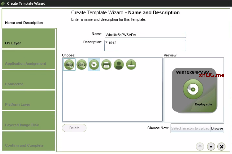The height and width of the screenshot is (154, 232).
Task: Open the Name and Description tab
Action: [24, 23]
